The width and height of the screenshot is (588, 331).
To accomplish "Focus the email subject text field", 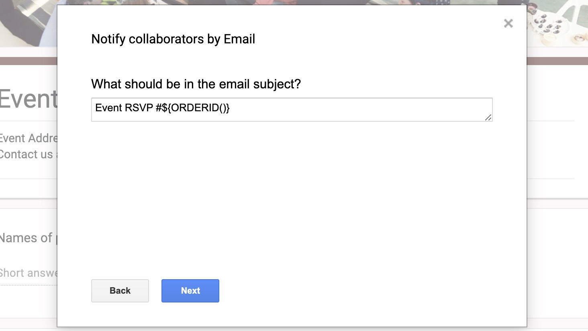I will pos(292,109).
